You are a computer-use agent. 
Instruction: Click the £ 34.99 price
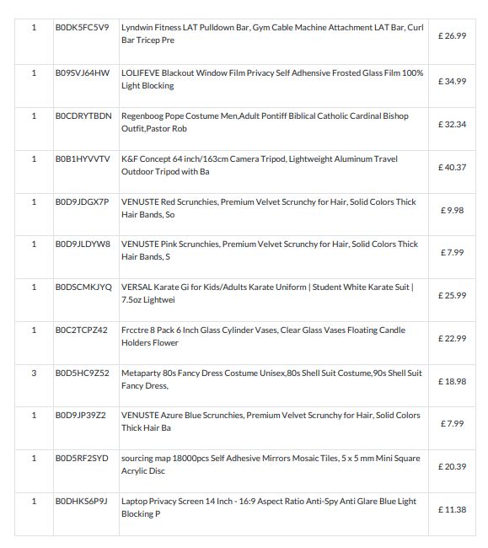pyautogui.click(x=452, y=81)
